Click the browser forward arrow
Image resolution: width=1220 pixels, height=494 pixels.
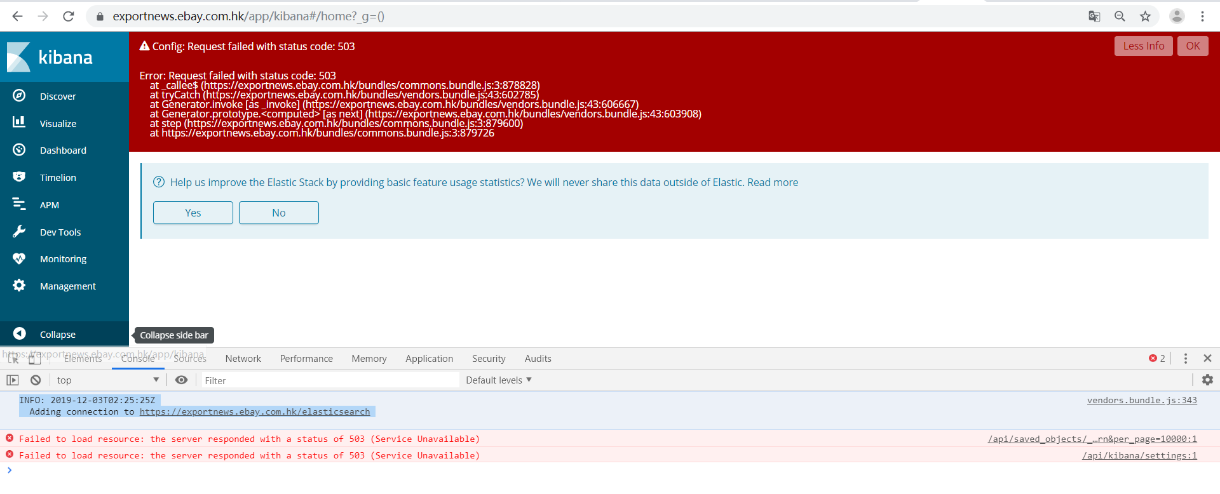click(43, 17)
